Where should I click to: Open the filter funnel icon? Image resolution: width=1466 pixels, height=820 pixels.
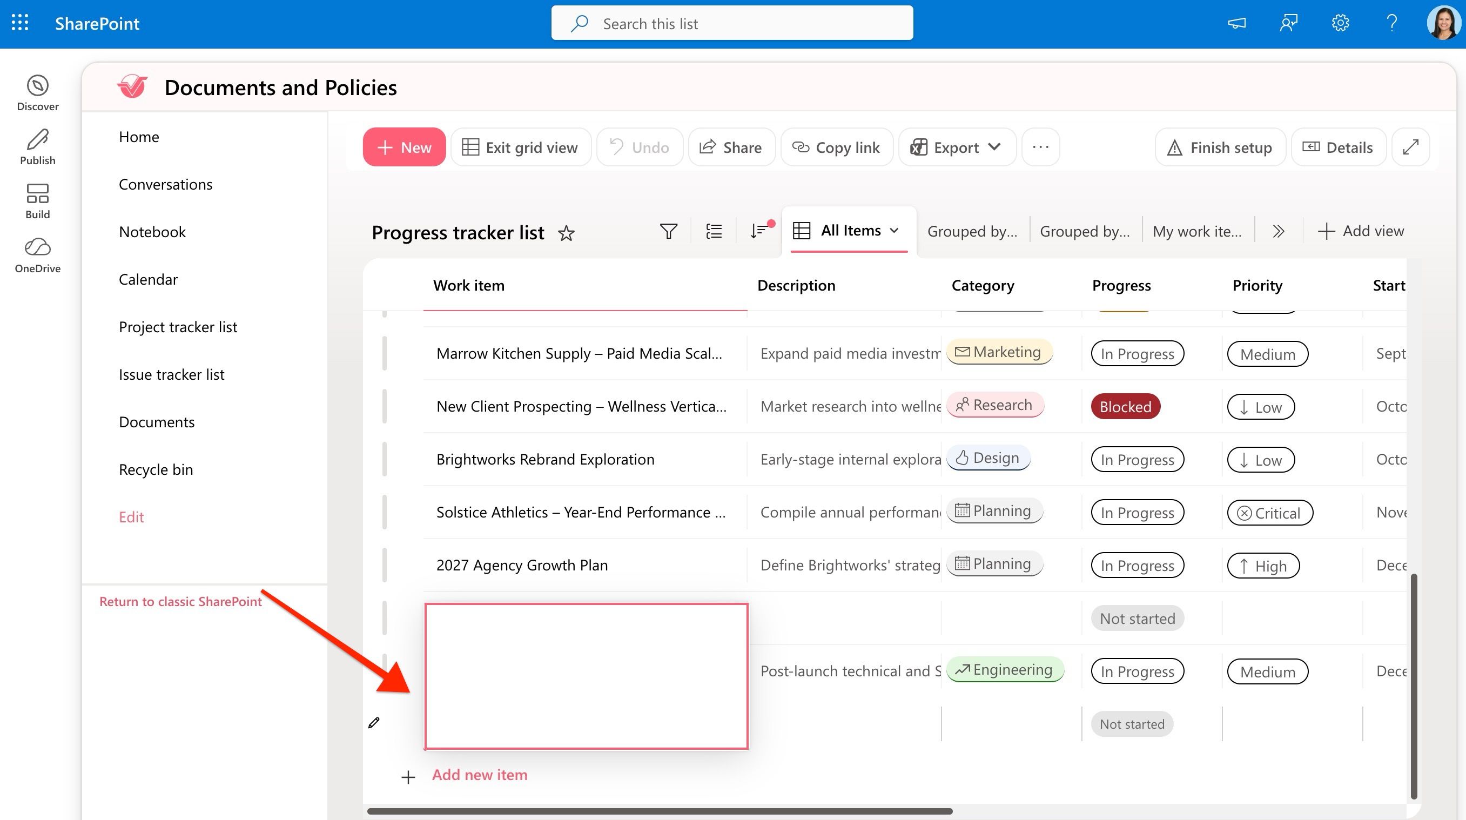point(669,231)
